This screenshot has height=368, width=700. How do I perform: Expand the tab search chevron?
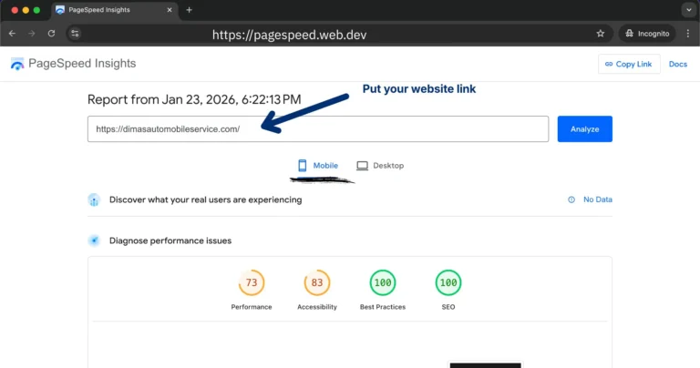688,10
